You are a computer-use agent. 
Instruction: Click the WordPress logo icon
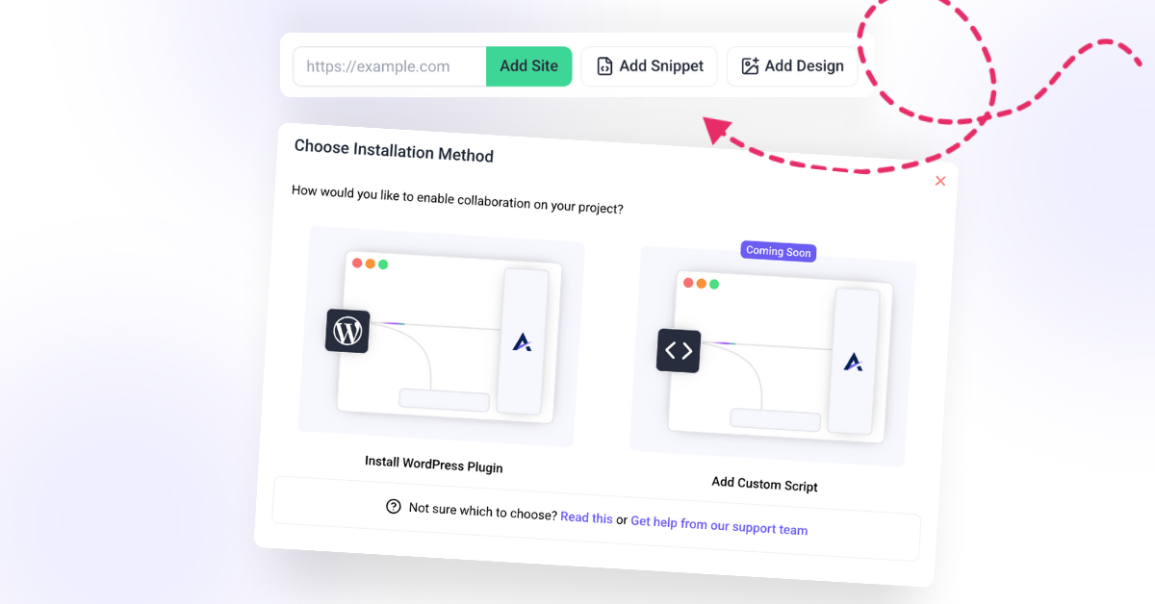coord(347,331)
